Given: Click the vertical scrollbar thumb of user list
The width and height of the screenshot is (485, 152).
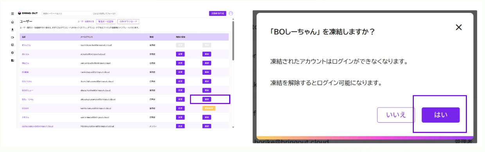Looking at the screenshot, I should pos(233,41).
